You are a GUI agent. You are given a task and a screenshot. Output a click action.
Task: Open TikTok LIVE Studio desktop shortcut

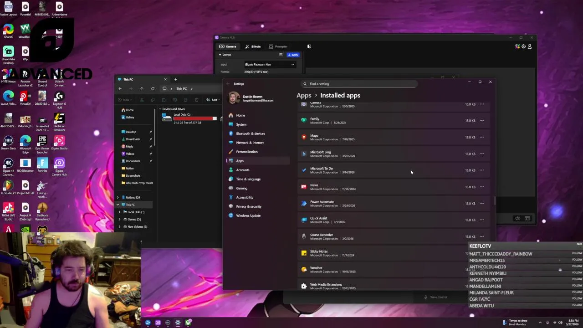coord(8,211)
